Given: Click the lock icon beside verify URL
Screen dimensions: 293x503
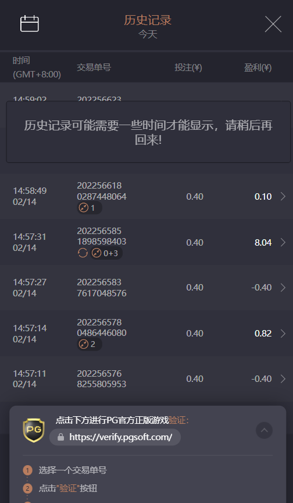Looking at the screenshot, I should (x=61, y=437).
